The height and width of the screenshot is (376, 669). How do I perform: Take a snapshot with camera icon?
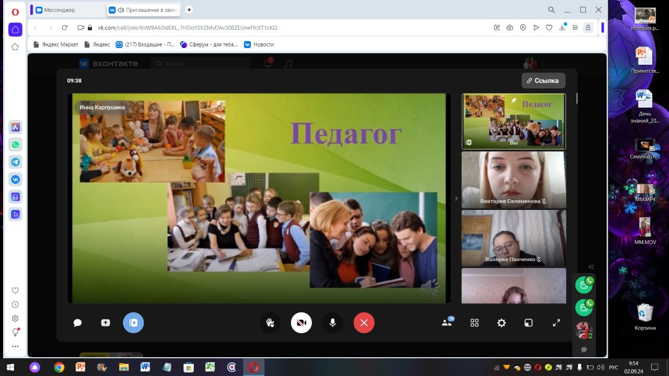tap(510, 28)
